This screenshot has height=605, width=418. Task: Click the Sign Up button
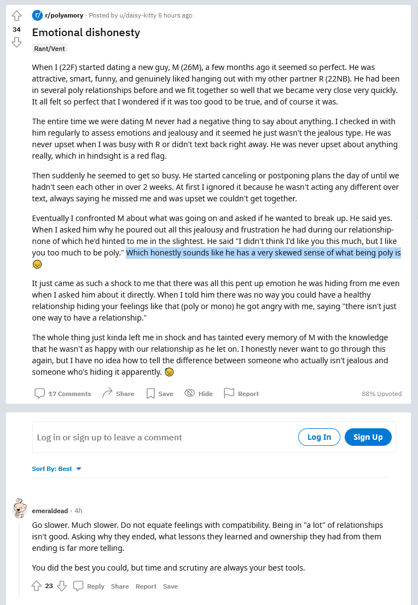pyautogui.click(x=368, y=437)
